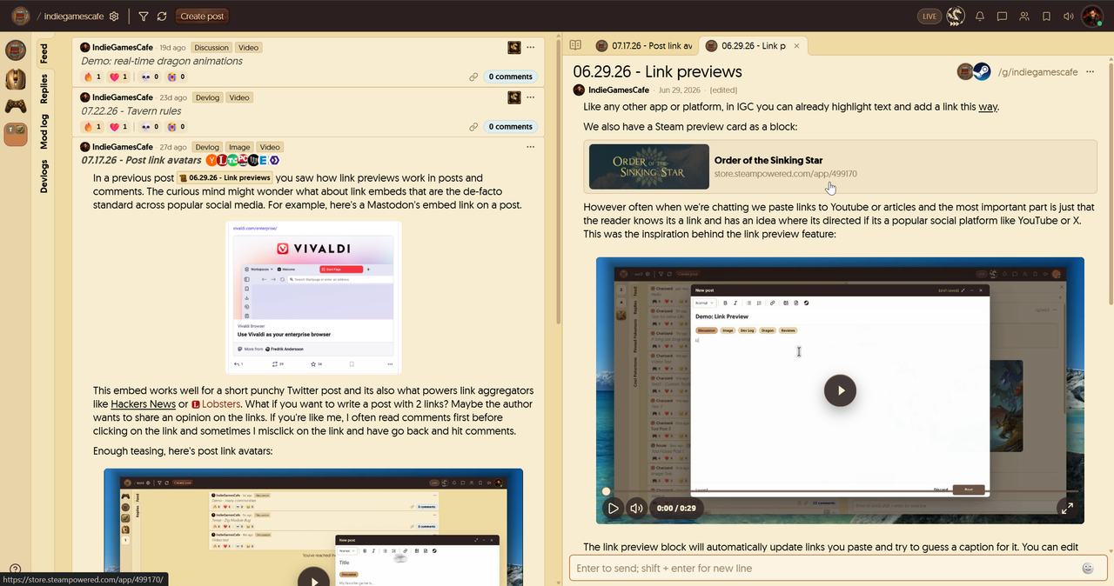
Task: Open the notifications bell
Action: [980, 16]
